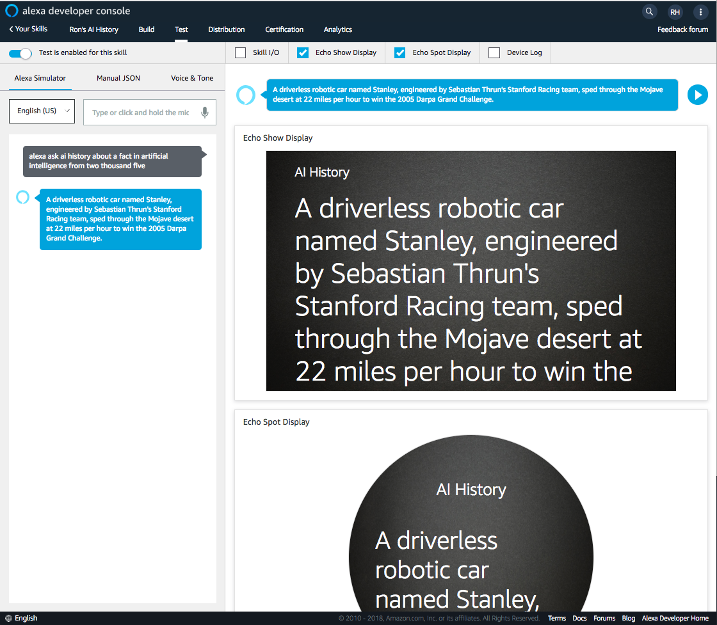Enable the Skill I/O checkbox
The height and width of the screenshot is (625, 717).
point(241,53)
